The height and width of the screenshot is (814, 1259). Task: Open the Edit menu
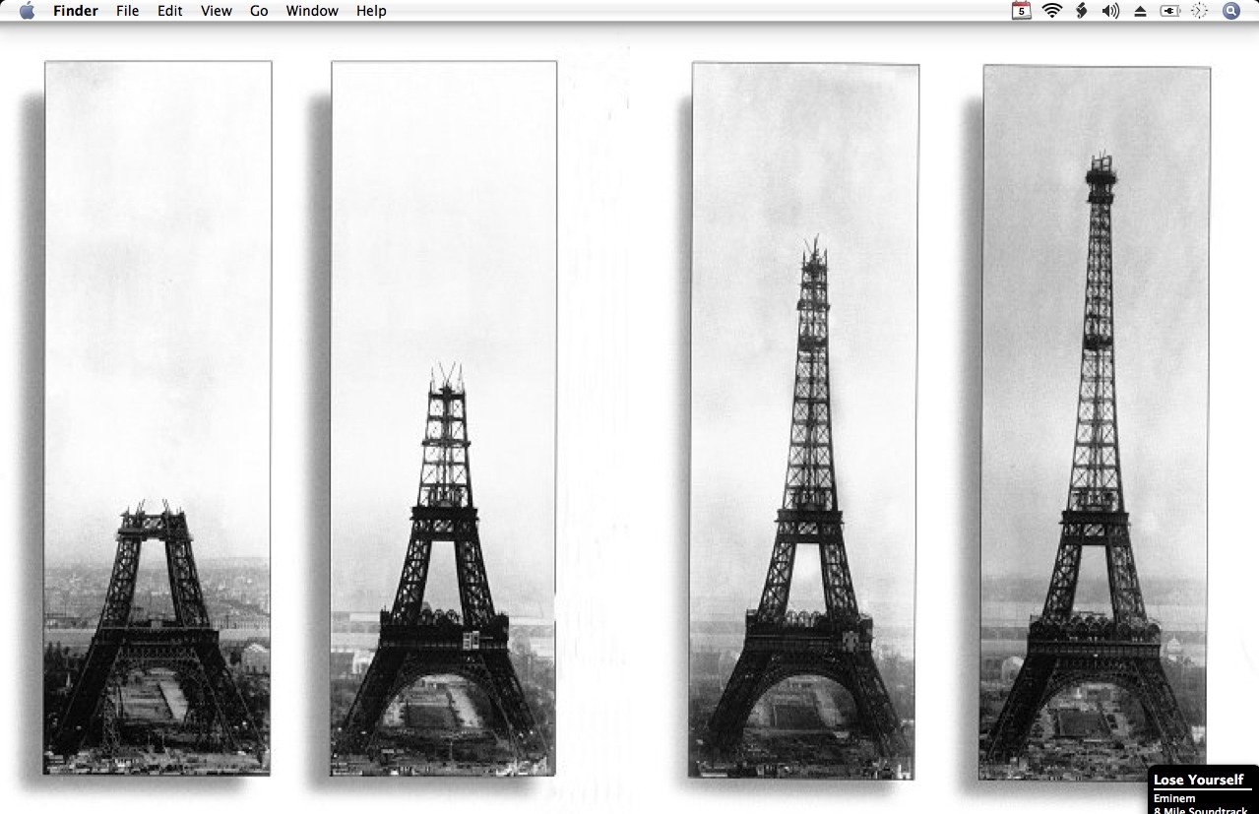(170, 11)
